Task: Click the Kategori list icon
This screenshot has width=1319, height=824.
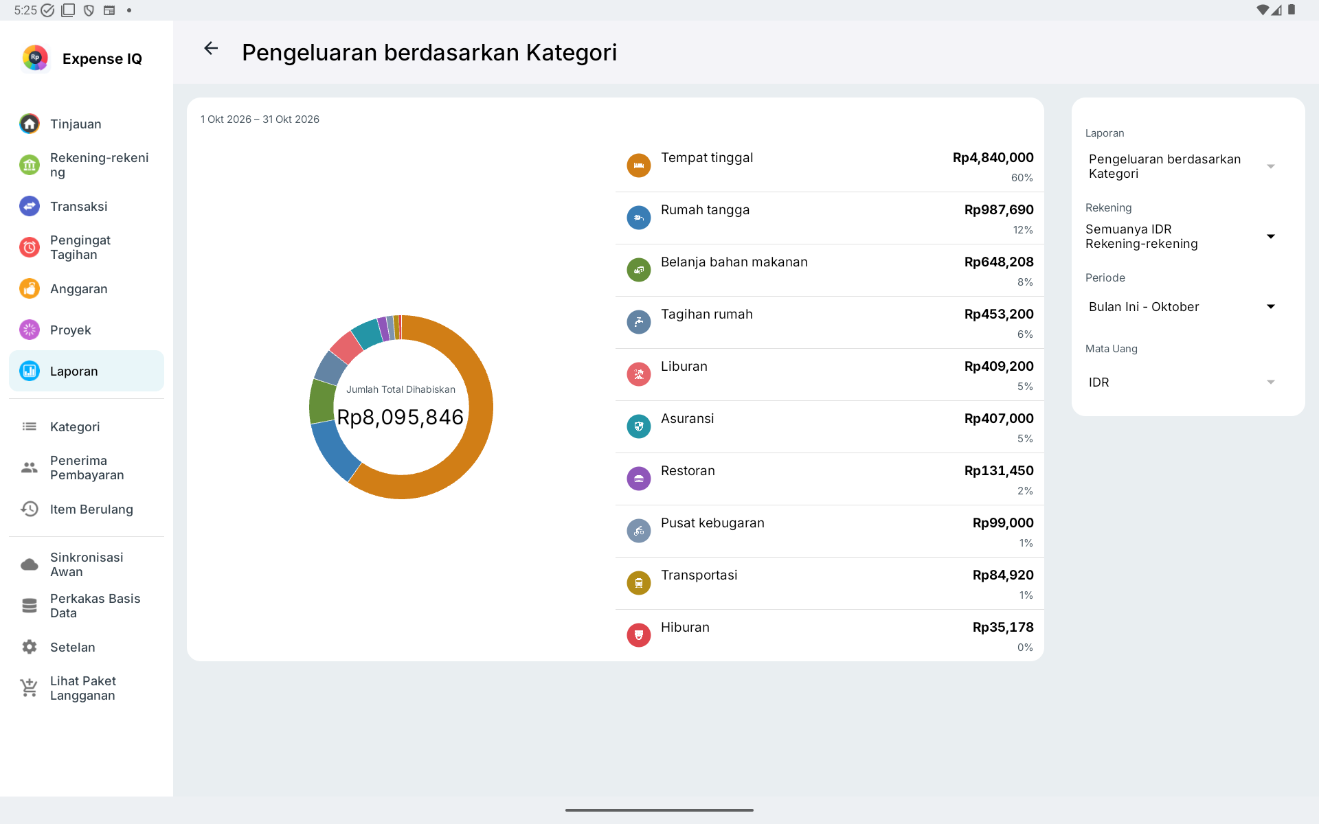Action: [30, 426]
